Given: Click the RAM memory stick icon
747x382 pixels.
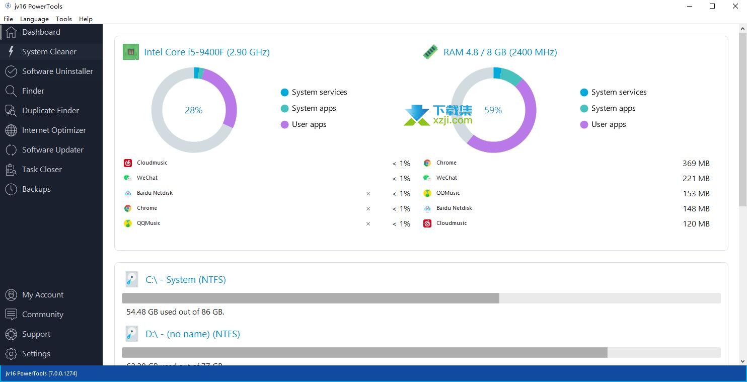Looking at the screenshot, I should pyautogui.click(x=430, y=52).
